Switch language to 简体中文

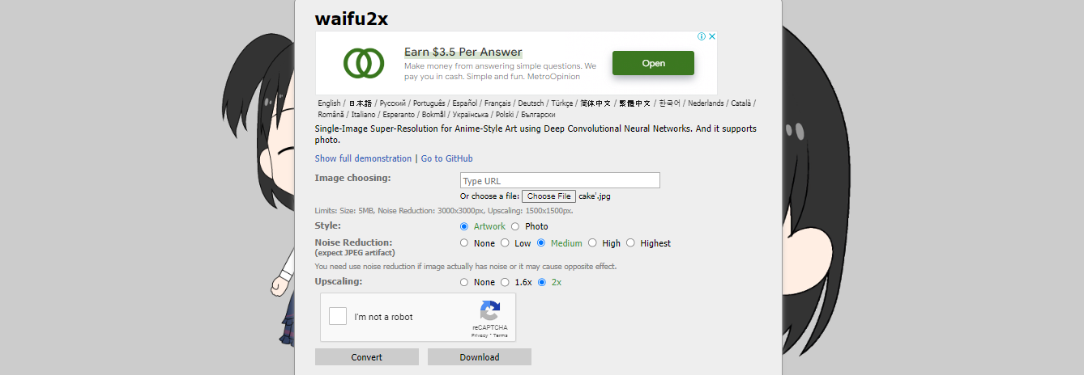click(595, 103)
